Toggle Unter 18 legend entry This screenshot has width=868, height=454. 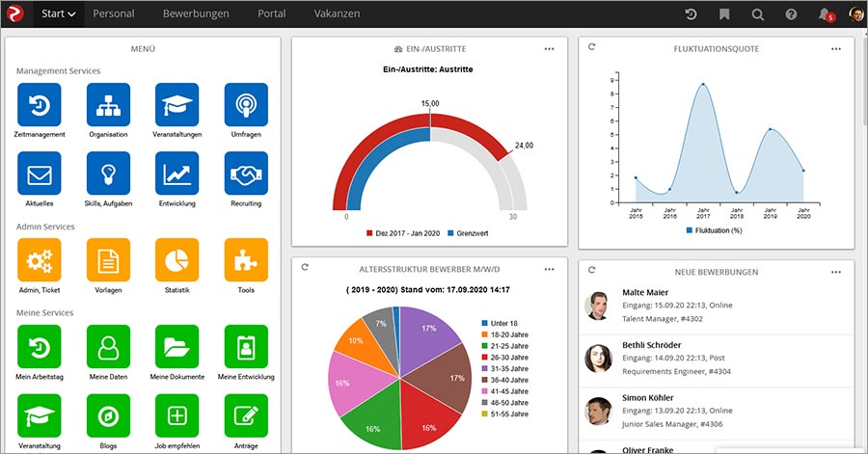click(x=500, y=323)
